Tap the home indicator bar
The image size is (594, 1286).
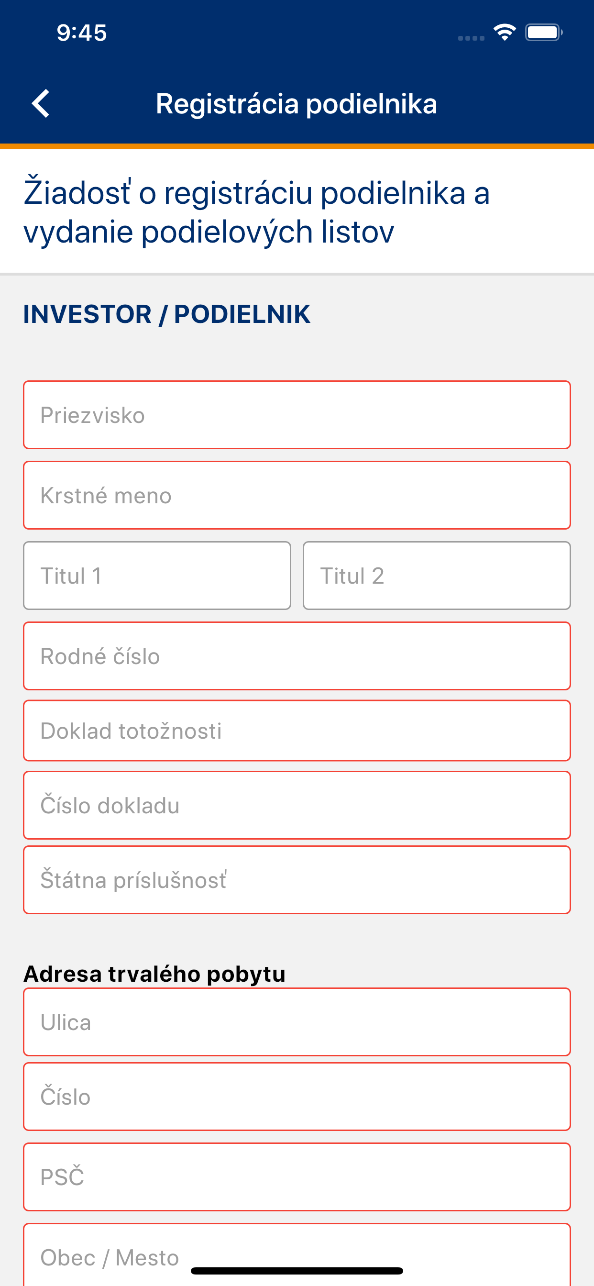tap(297, 1271)
